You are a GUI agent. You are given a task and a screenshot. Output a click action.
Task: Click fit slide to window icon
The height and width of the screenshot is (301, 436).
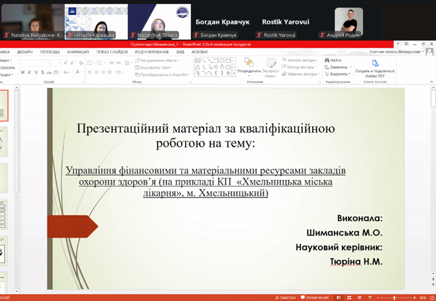tap(432, 298)
